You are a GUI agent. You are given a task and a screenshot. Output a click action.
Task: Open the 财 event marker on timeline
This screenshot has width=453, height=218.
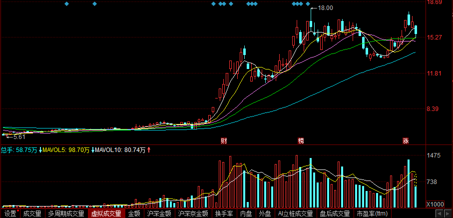coord(223,141)
